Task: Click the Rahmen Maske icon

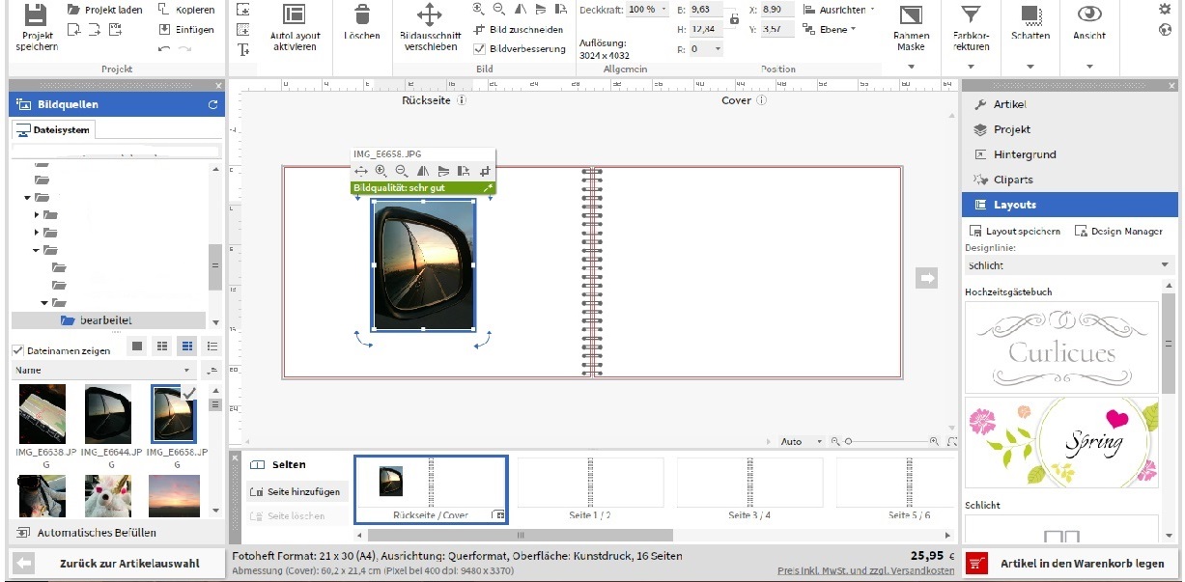Action: tap(910, 15)
